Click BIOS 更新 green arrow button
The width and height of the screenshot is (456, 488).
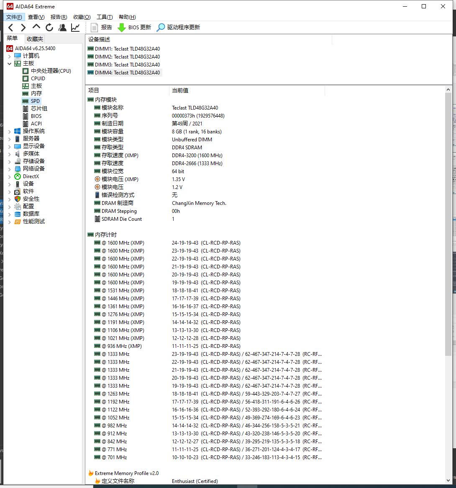pos(134,27)
